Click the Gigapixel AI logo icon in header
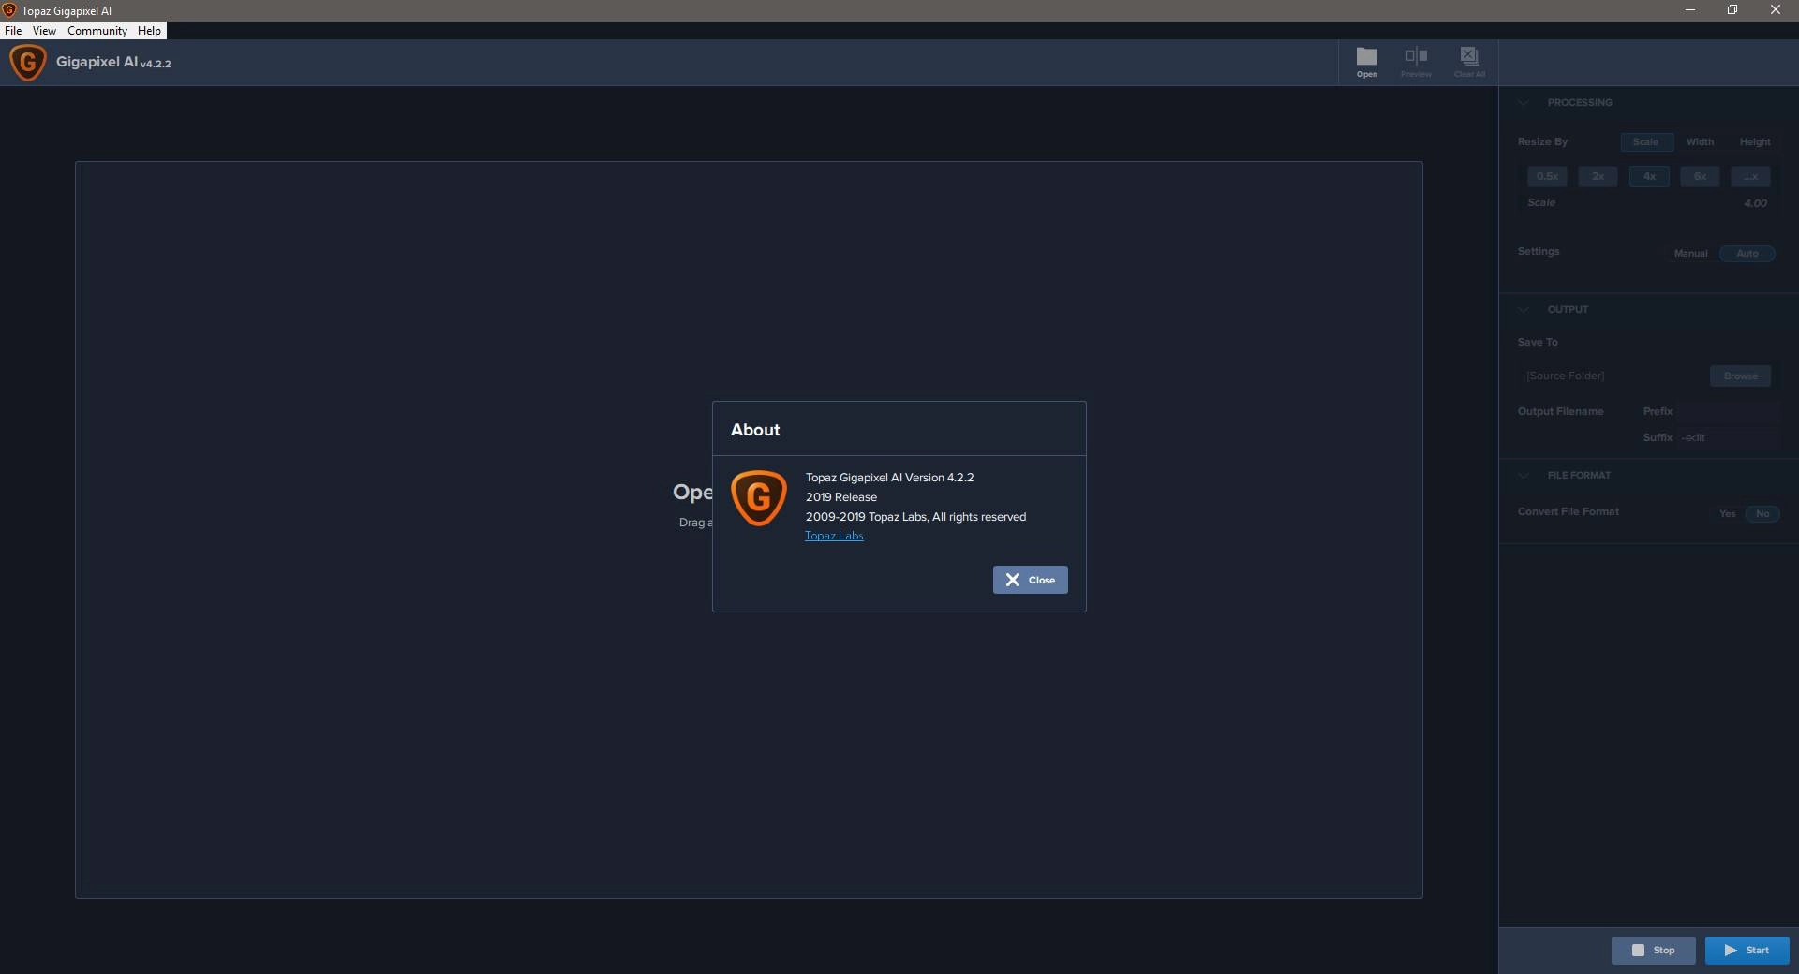This screenshot has width=1799, height=974. pyautogui.click(x=27, y=63)
